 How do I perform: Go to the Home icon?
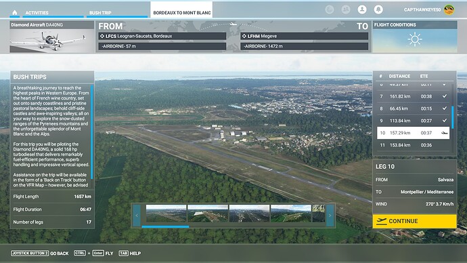(x=15, y=12)
